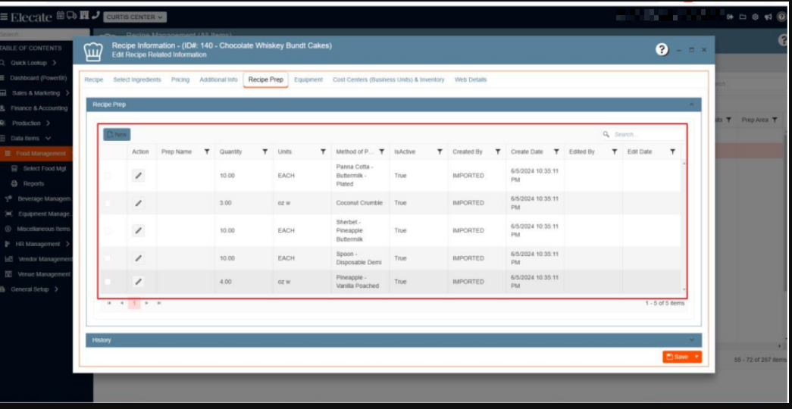Edit the Panna Cotta prep row
The height and width of the screenshot is (409, 792).
click(x=138, y=176)
